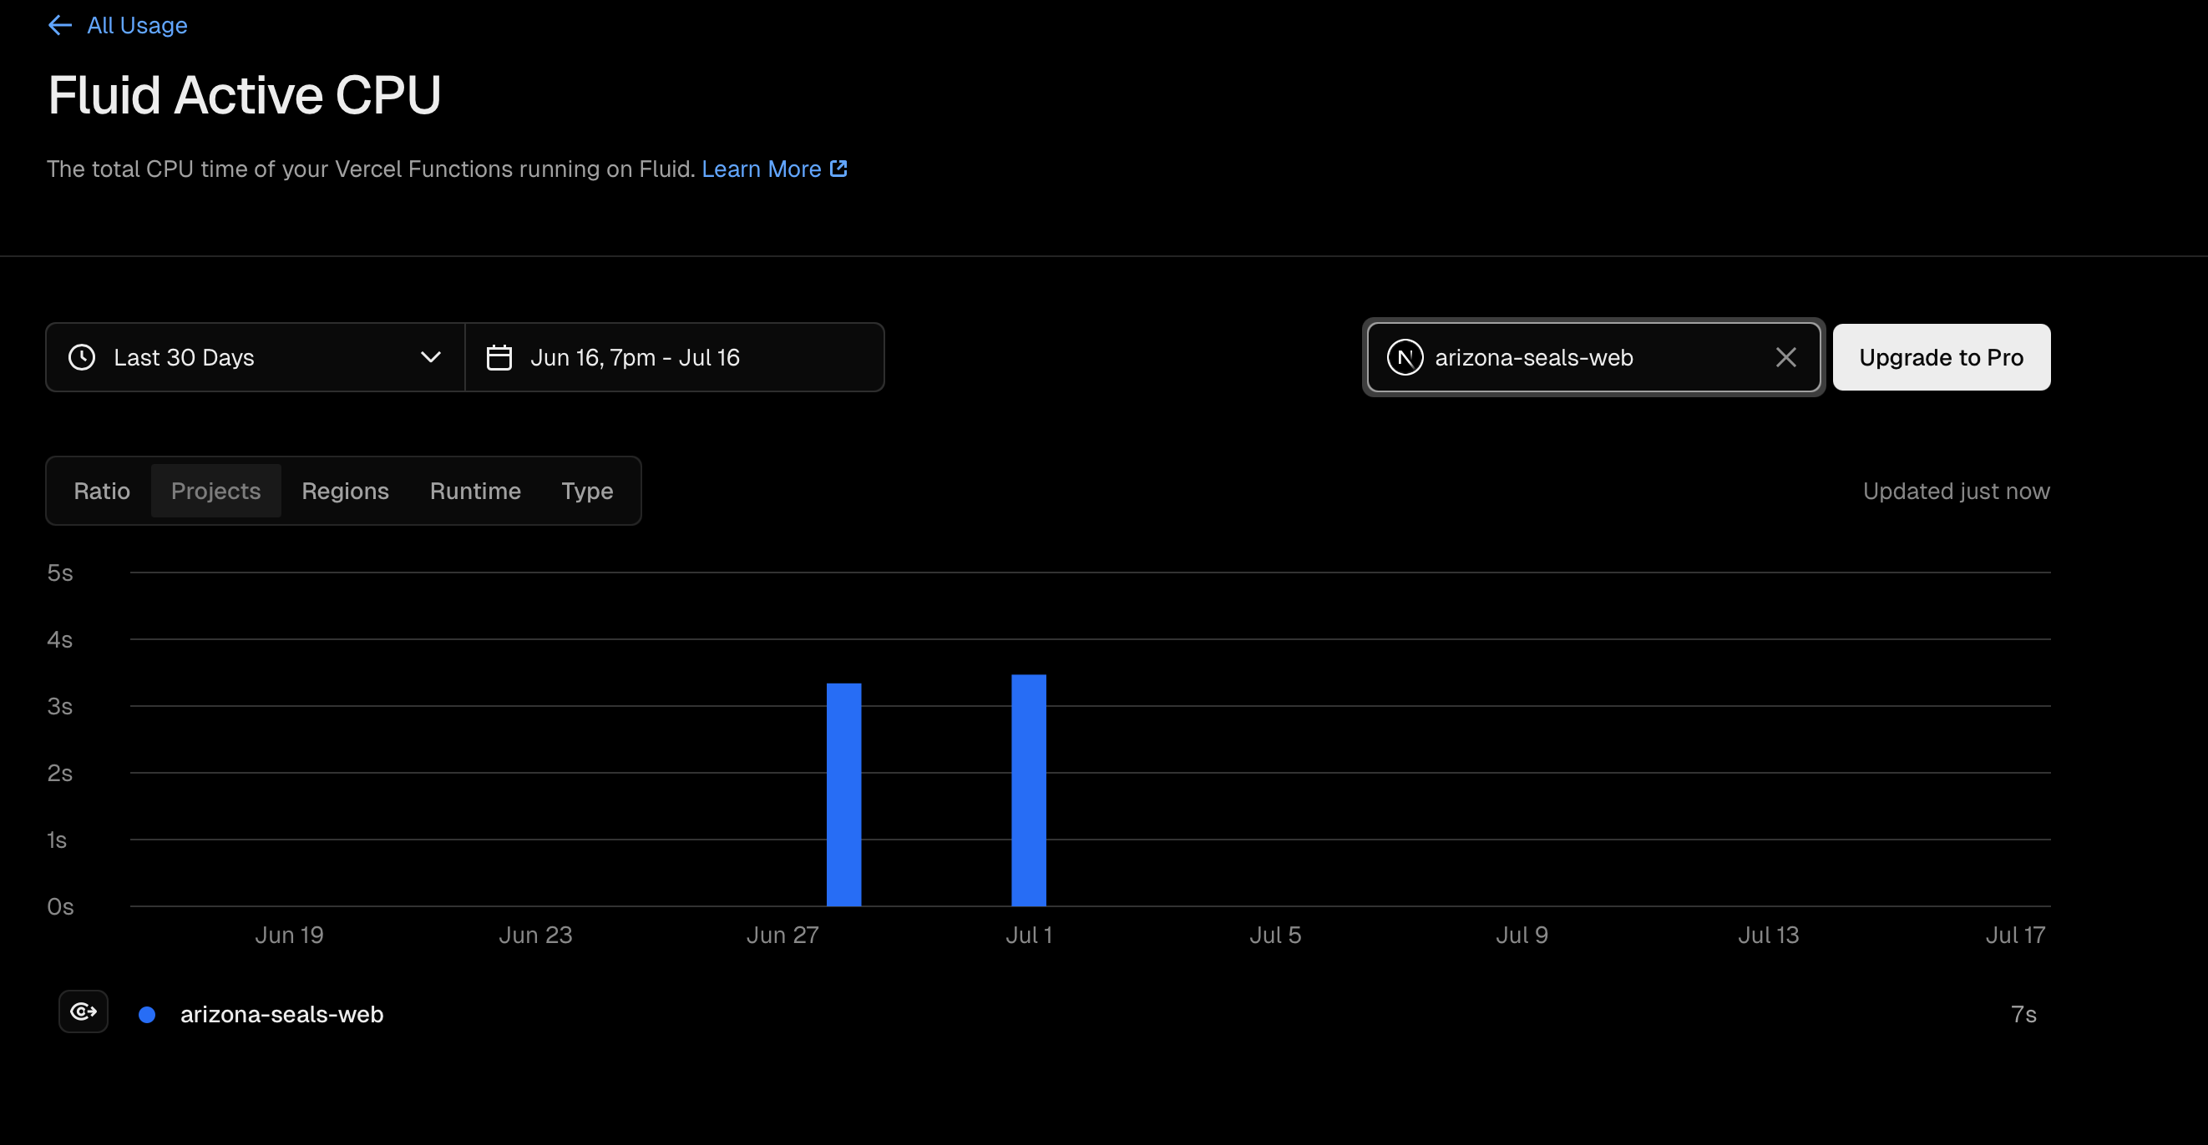The height and width of the screenshot is (1145, 2208).
Task: Open the Runtime tab
Action: [x=476, y=491]
